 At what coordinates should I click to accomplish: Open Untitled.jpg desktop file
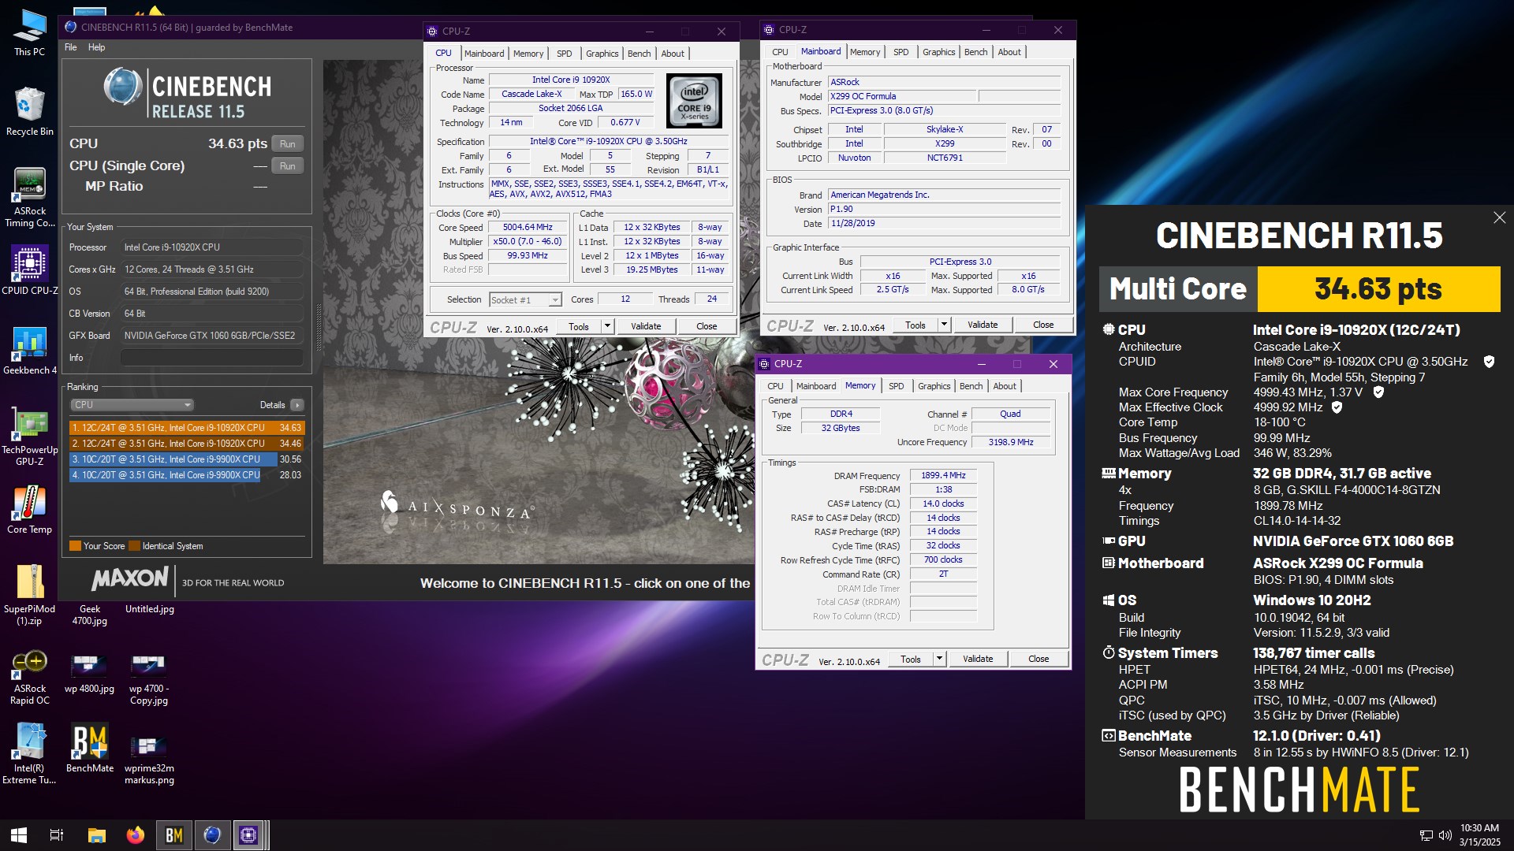(150, 609)
